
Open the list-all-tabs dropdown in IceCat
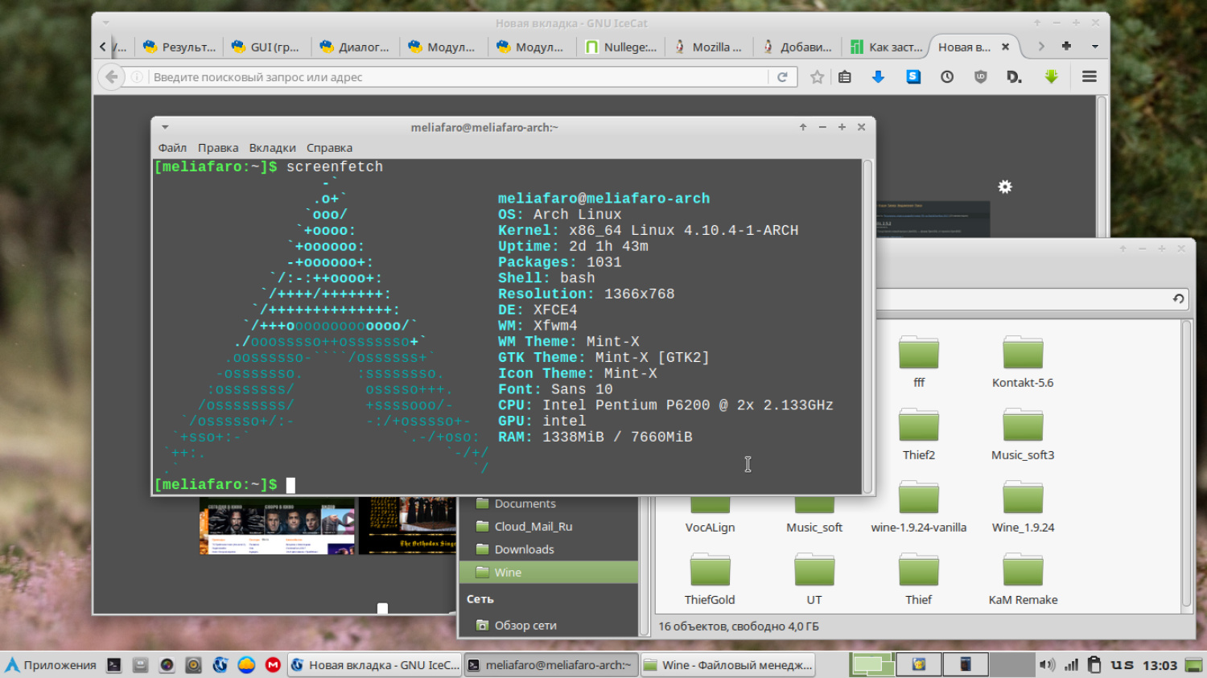(1094, 46)
